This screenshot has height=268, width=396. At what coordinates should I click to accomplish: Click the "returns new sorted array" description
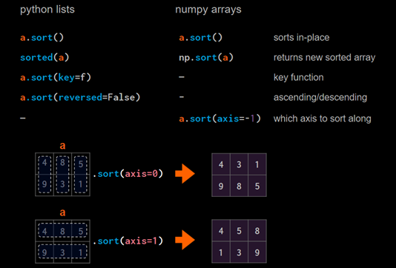click(x=324, y=58)
